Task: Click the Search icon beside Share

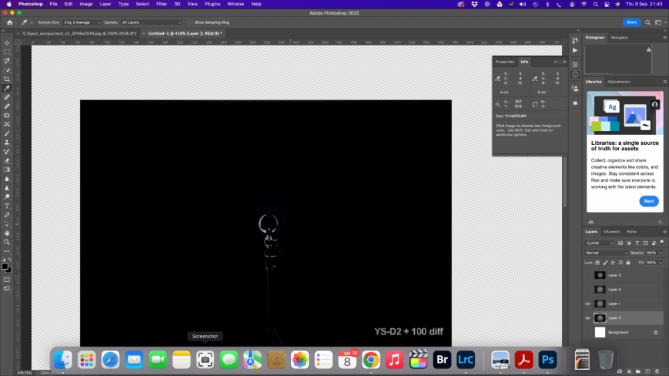Action: [648, 23]
